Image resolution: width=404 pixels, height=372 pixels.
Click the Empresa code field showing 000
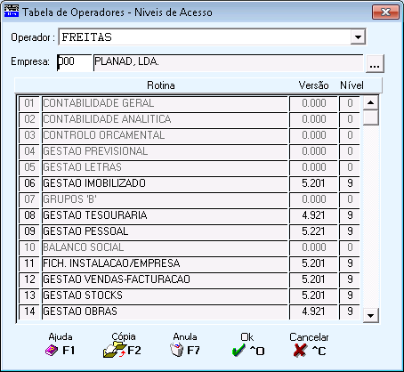[74, 62]
